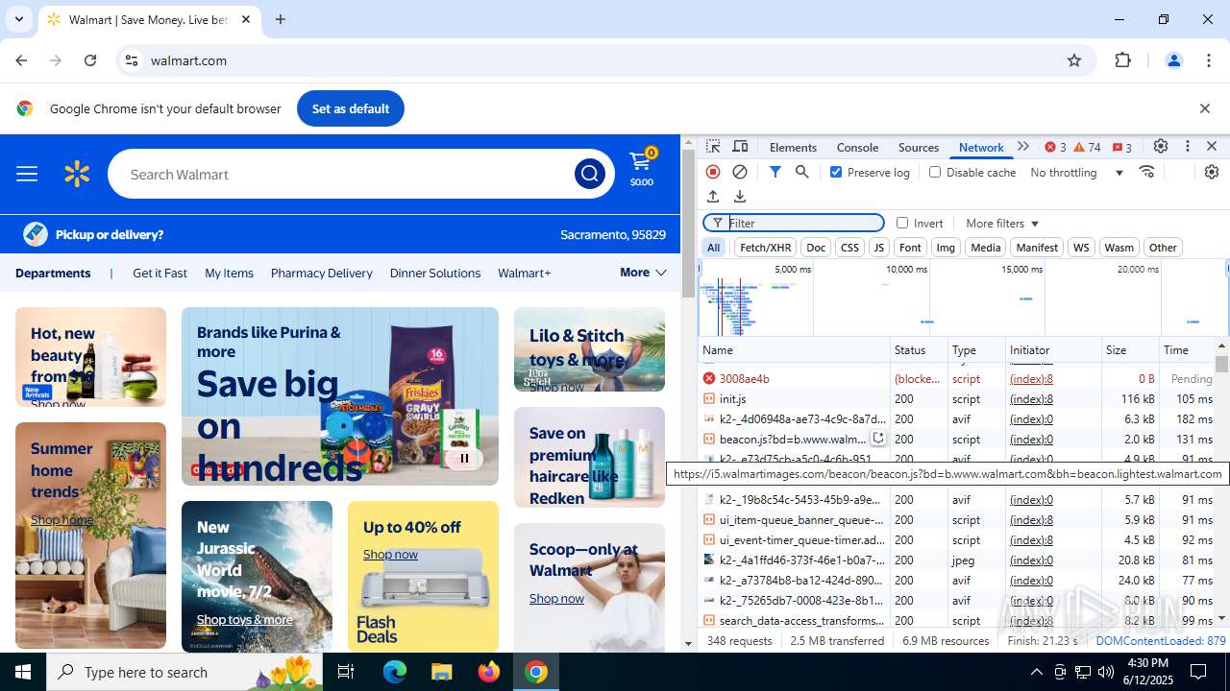Image resolution: width=1230 pixels, height=691 pixels.
Task: Click Shop now under Up to 40% off
Action: (390, 554)
